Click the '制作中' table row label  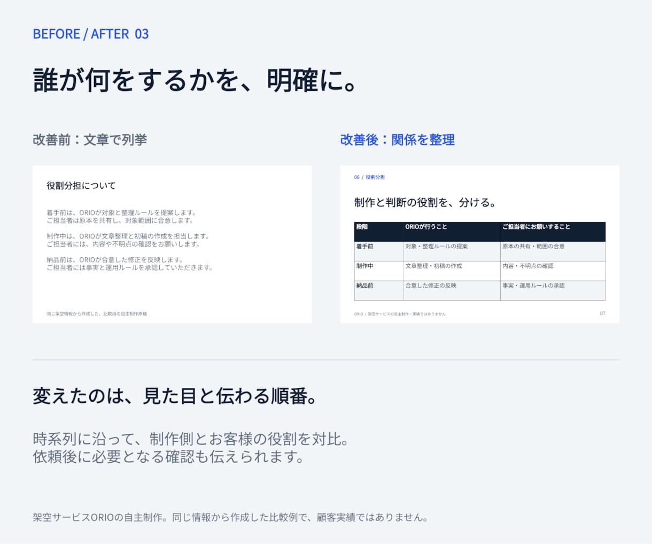[x=365, y=266]
